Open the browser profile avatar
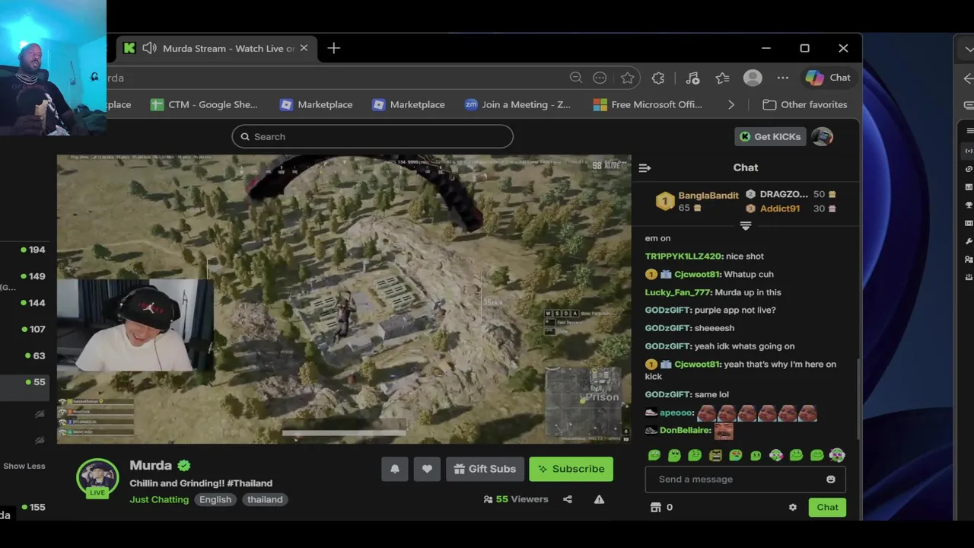 753,78
